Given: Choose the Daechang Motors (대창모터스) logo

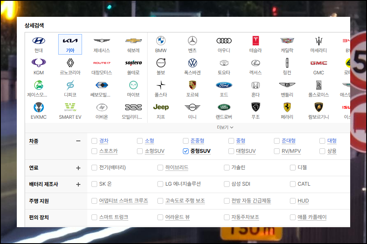Looking at the screenshot, I should pos(102,63).
